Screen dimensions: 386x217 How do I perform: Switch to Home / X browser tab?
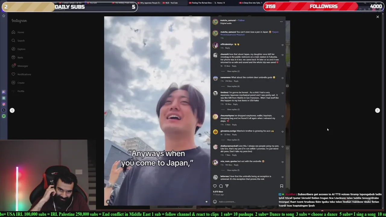(220, 3)
